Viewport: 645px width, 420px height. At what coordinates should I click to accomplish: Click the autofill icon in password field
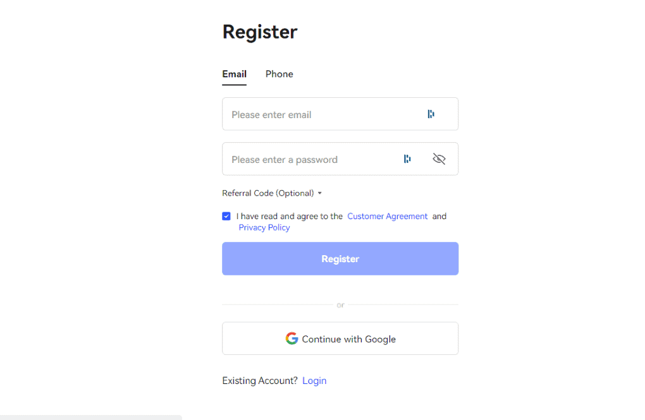click(407, 159)
